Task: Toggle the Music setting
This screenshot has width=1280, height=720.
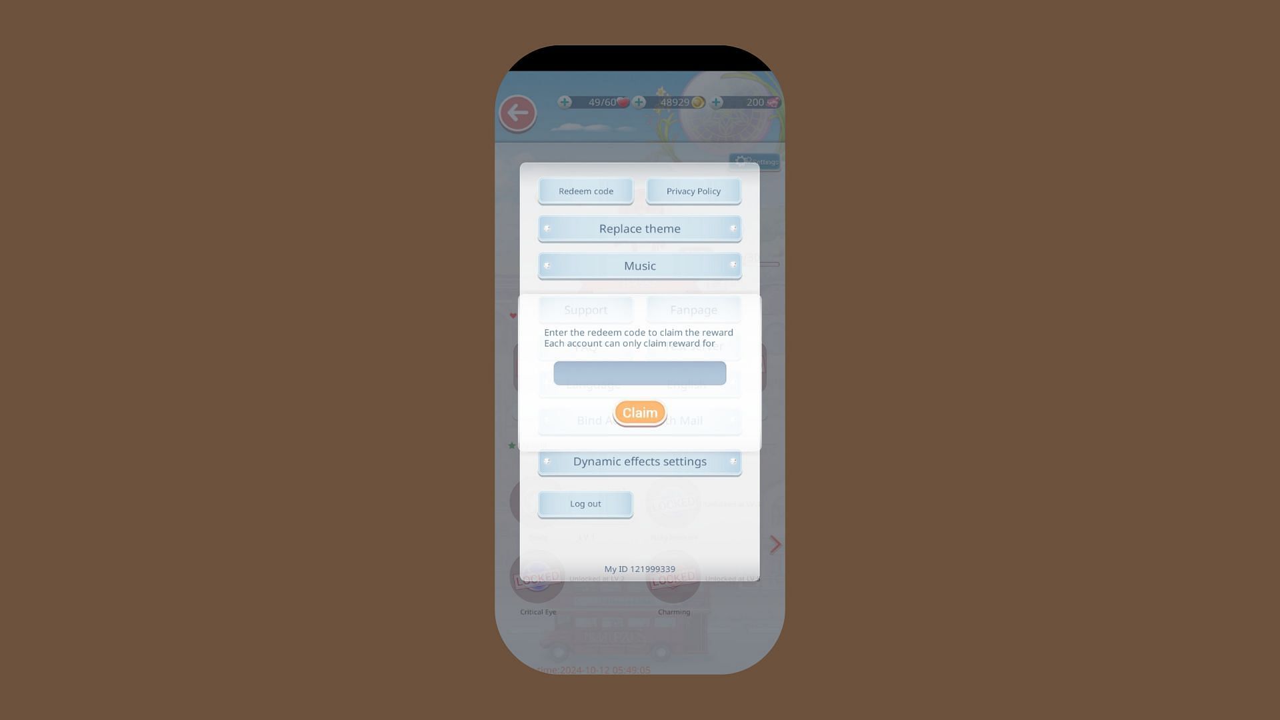Action: (639, 265)
